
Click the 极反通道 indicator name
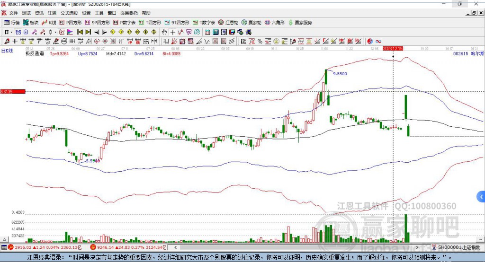(35, 54)
